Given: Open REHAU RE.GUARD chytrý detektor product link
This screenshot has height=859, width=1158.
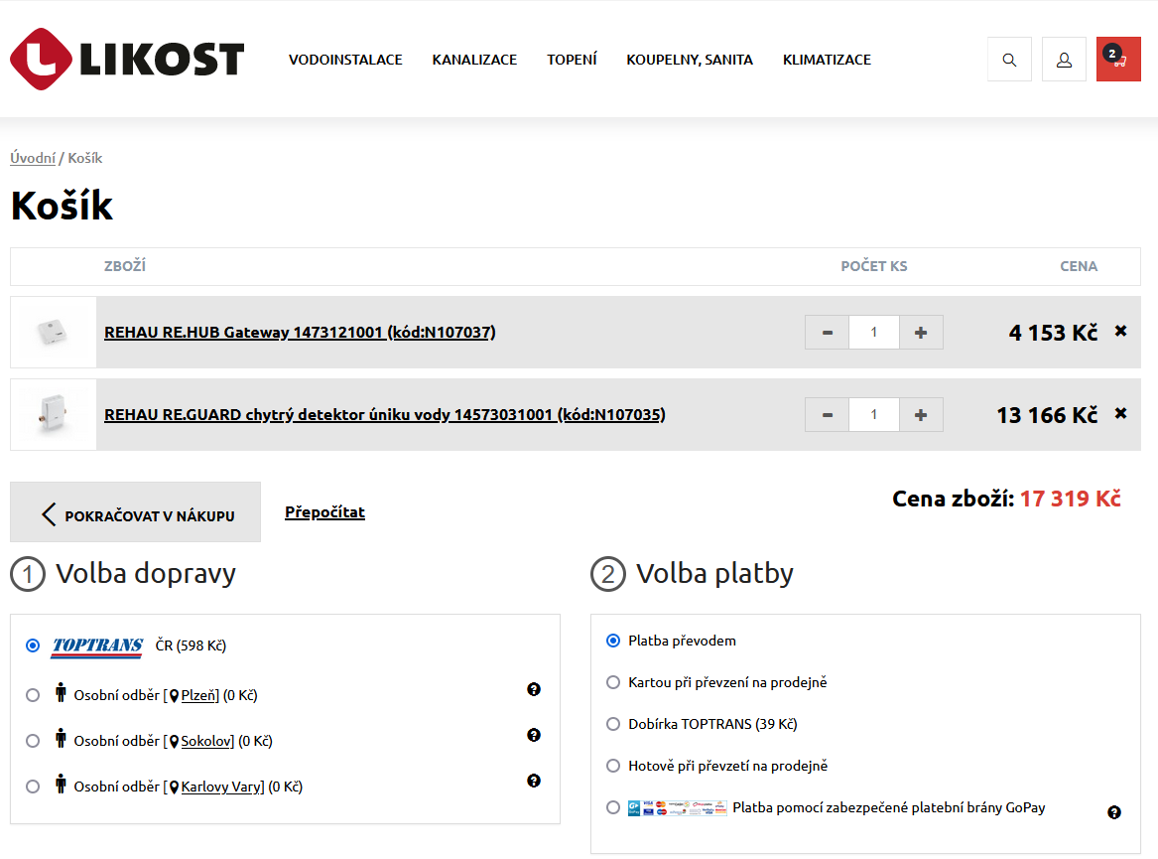Looking at the screenshot, I should pos(385,415).
